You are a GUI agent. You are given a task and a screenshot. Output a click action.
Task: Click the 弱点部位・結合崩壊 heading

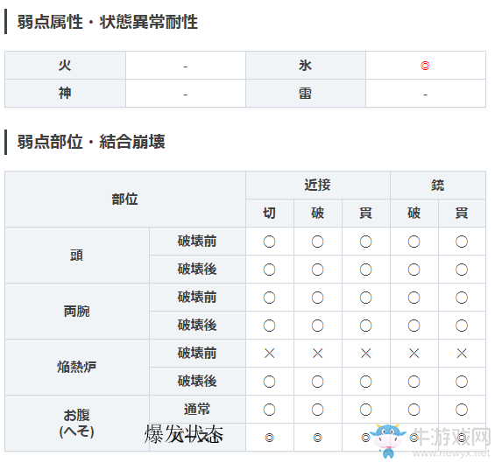point(91,142)
